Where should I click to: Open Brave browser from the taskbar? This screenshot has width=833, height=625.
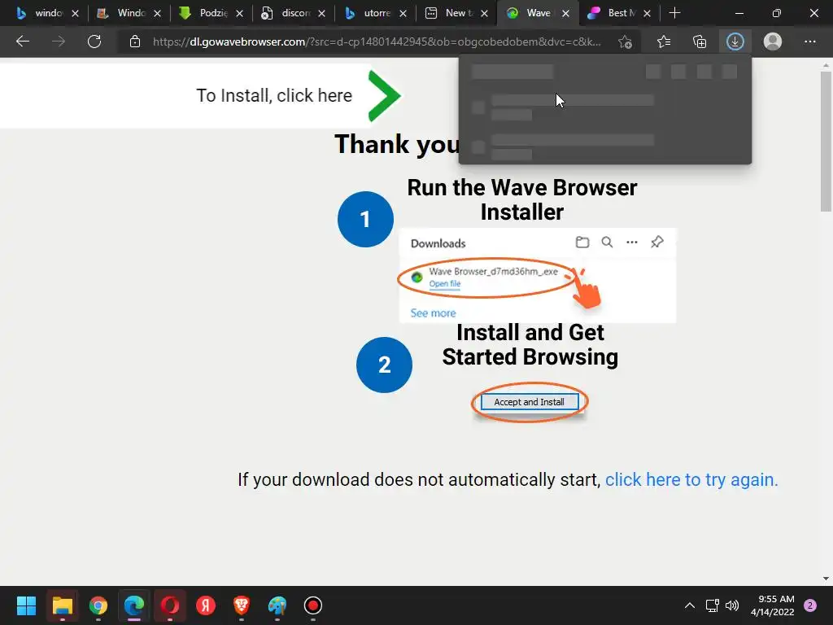(241, 605)
